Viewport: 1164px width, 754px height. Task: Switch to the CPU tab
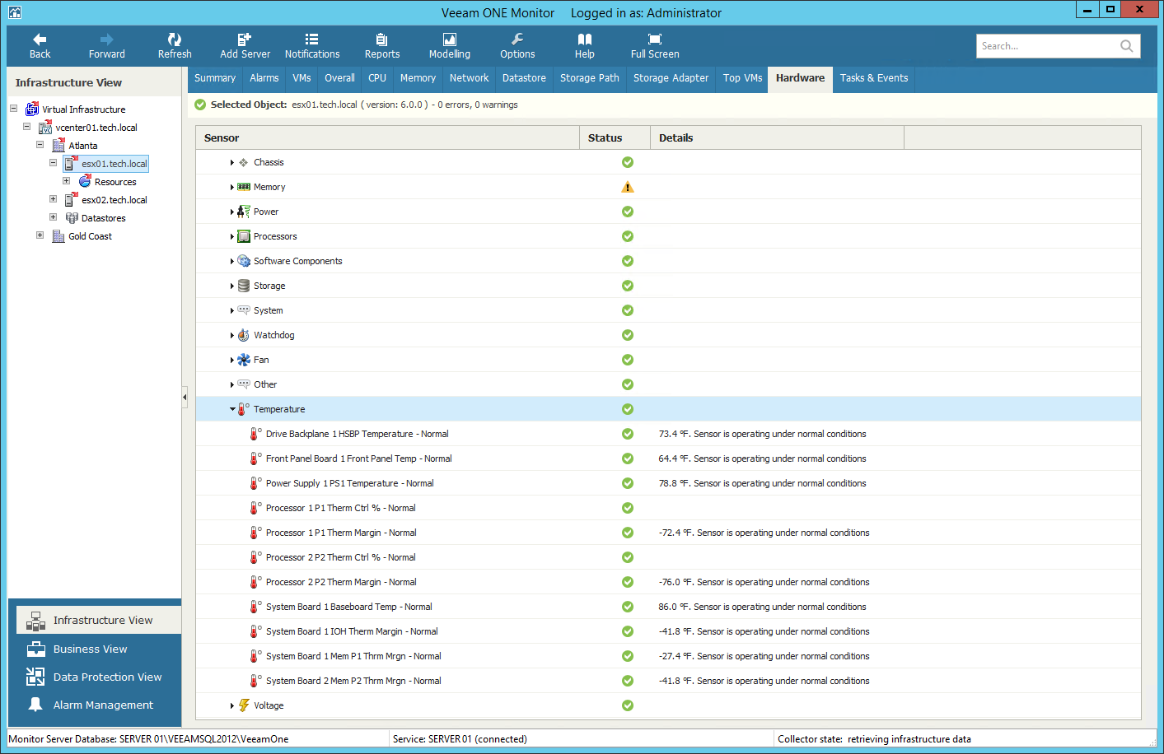(377, 78)
